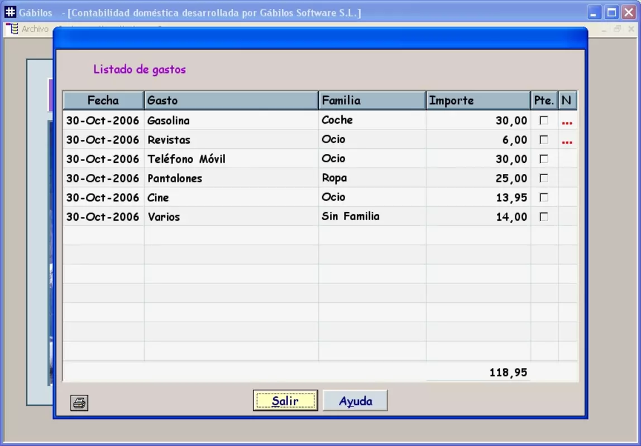Viewport: 641px width, 446px height.
Task: Open the red notes dots for Gasolina
Action: pyautogui.click(x=567, y=123)
